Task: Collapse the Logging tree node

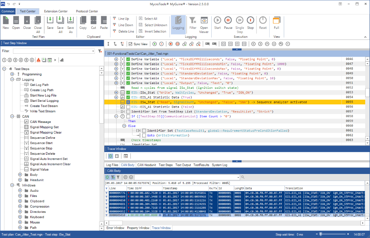Action: click(x=12, y=80)
